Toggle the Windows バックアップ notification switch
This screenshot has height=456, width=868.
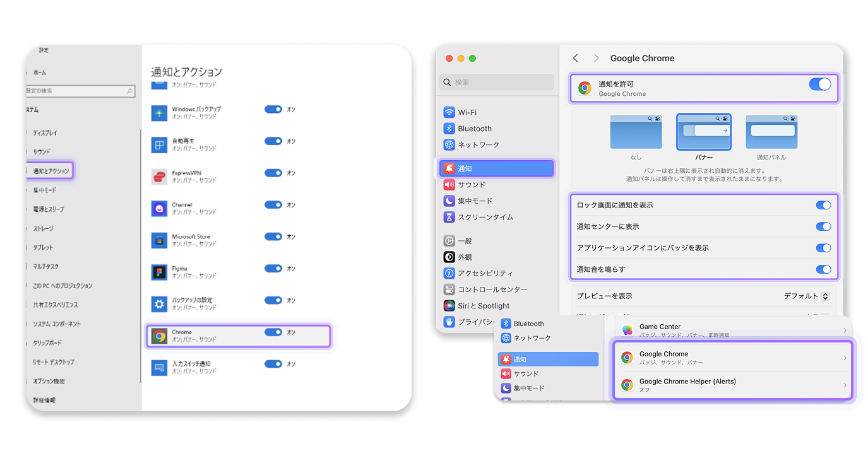click(273, 109)
